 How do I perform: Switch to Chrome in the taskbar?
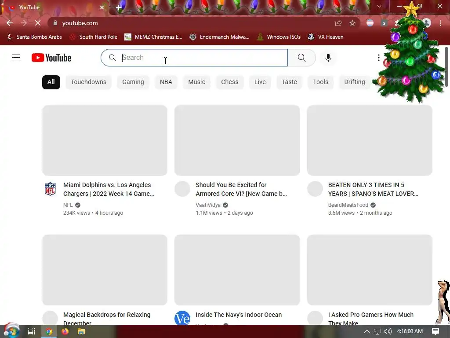pyautogui.click(x=49, y=331)
